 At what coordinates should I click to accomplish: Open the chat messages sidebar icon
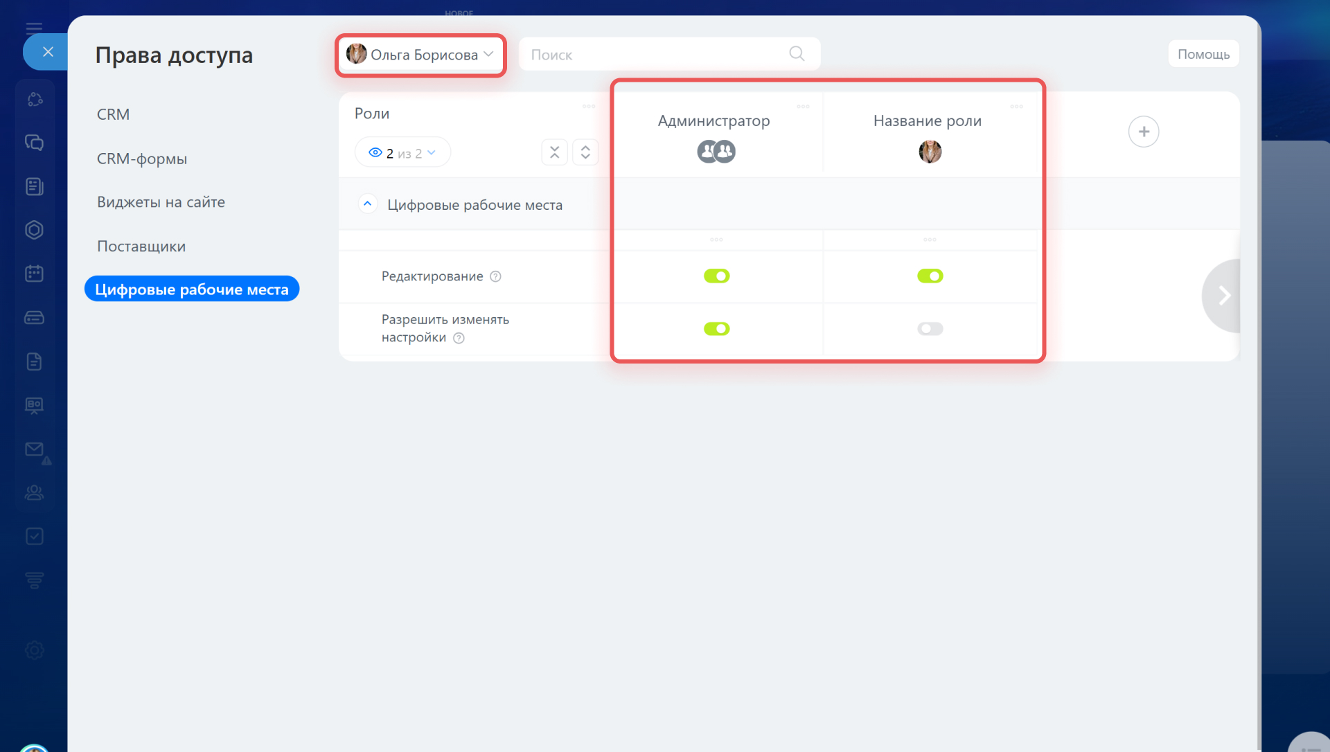[x=34, y=143]
